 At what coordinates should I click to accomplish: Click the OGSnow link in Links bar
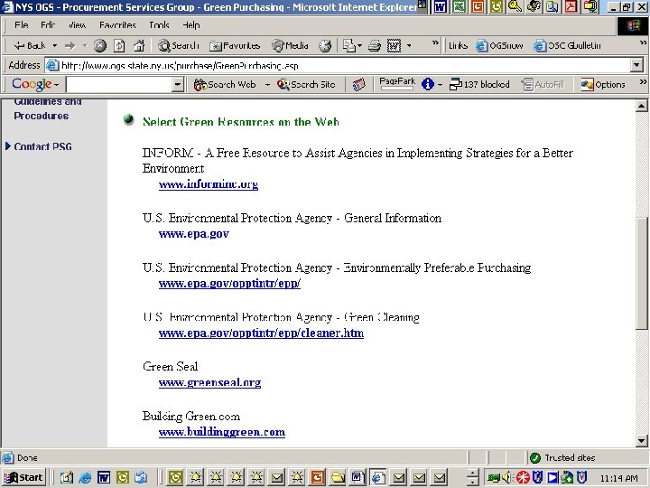(x=499, y=45)
